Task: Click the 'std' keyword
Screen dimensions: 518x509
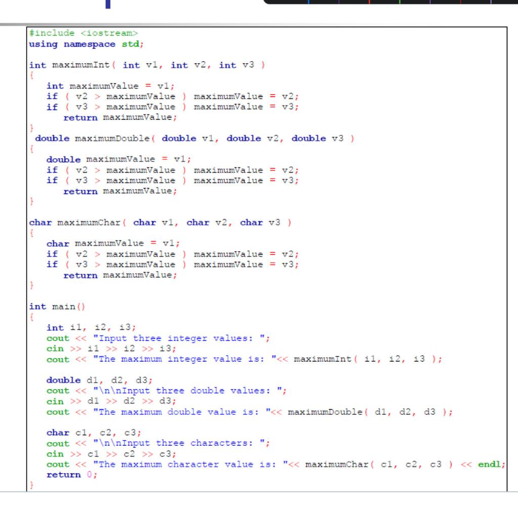Action: (130, 45)
